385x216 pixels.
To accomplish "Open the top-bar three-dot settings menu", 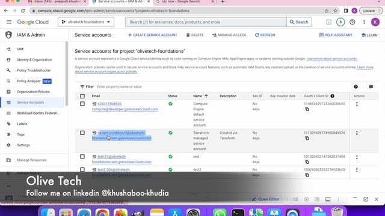I will (364, 22).
